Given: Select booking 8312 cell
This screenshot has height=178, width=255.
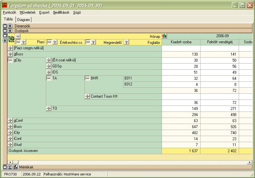Looking at the screenshot, I should 142,84.
